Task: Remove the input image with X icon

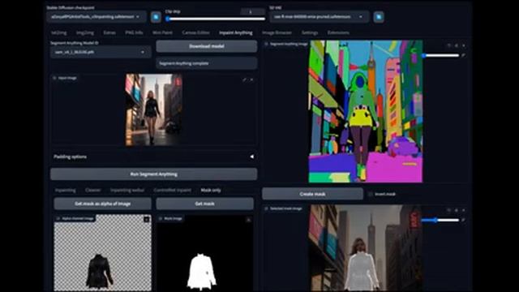Action: click(251, 79)
